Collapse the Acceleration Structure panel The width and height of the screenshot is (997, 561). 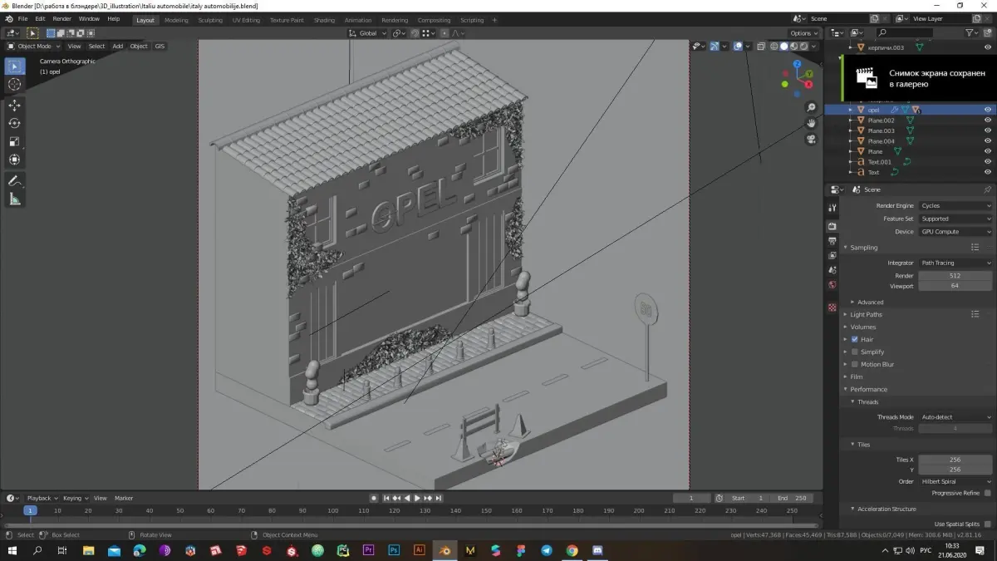(x=886, y=509)
